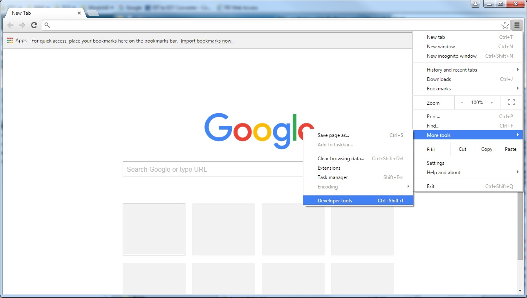Select Exit to quit Chrome

[x=468, y=186]
